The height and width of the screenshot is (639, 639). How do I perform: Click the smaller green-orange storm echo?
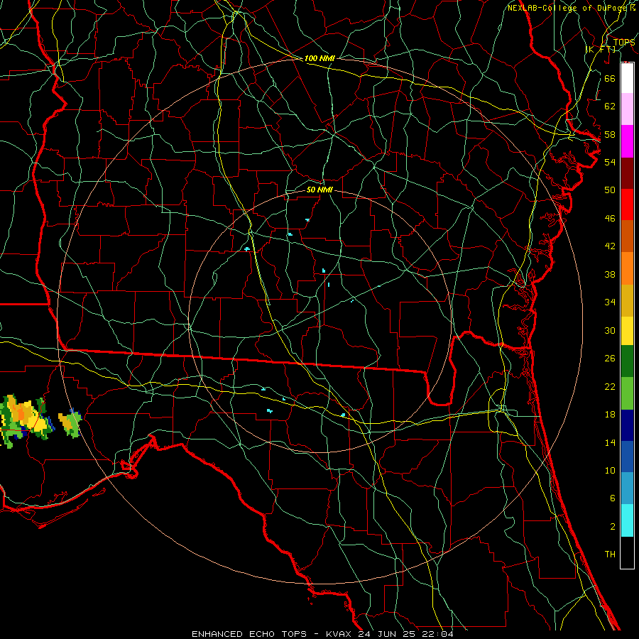point(70,423)
